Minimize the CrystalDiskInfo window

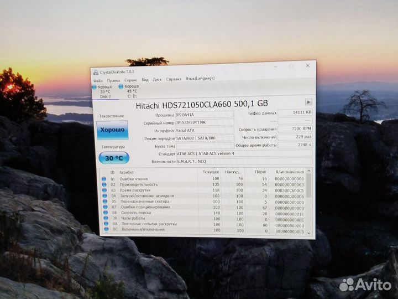point(276,67)
